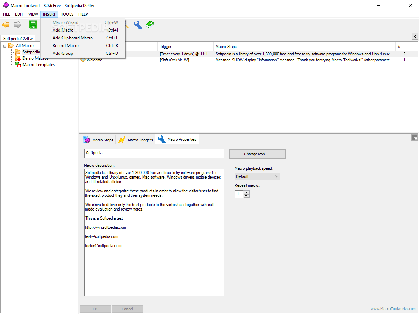Click the Softpedia group folder icon
419x314 pixels.
click(x=18, y=52)
